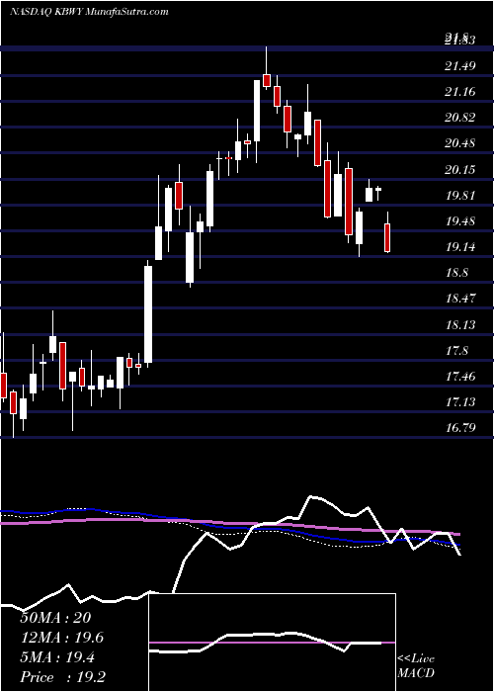This screenshot has width=494, height=692.
Task: Select the 21.16 price axis label
Action: [x=460, y=92]
